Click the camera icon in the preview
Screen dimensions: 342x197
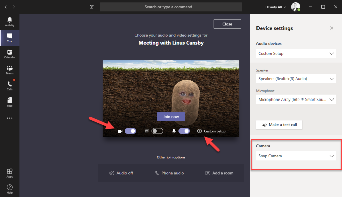(120, 131)
